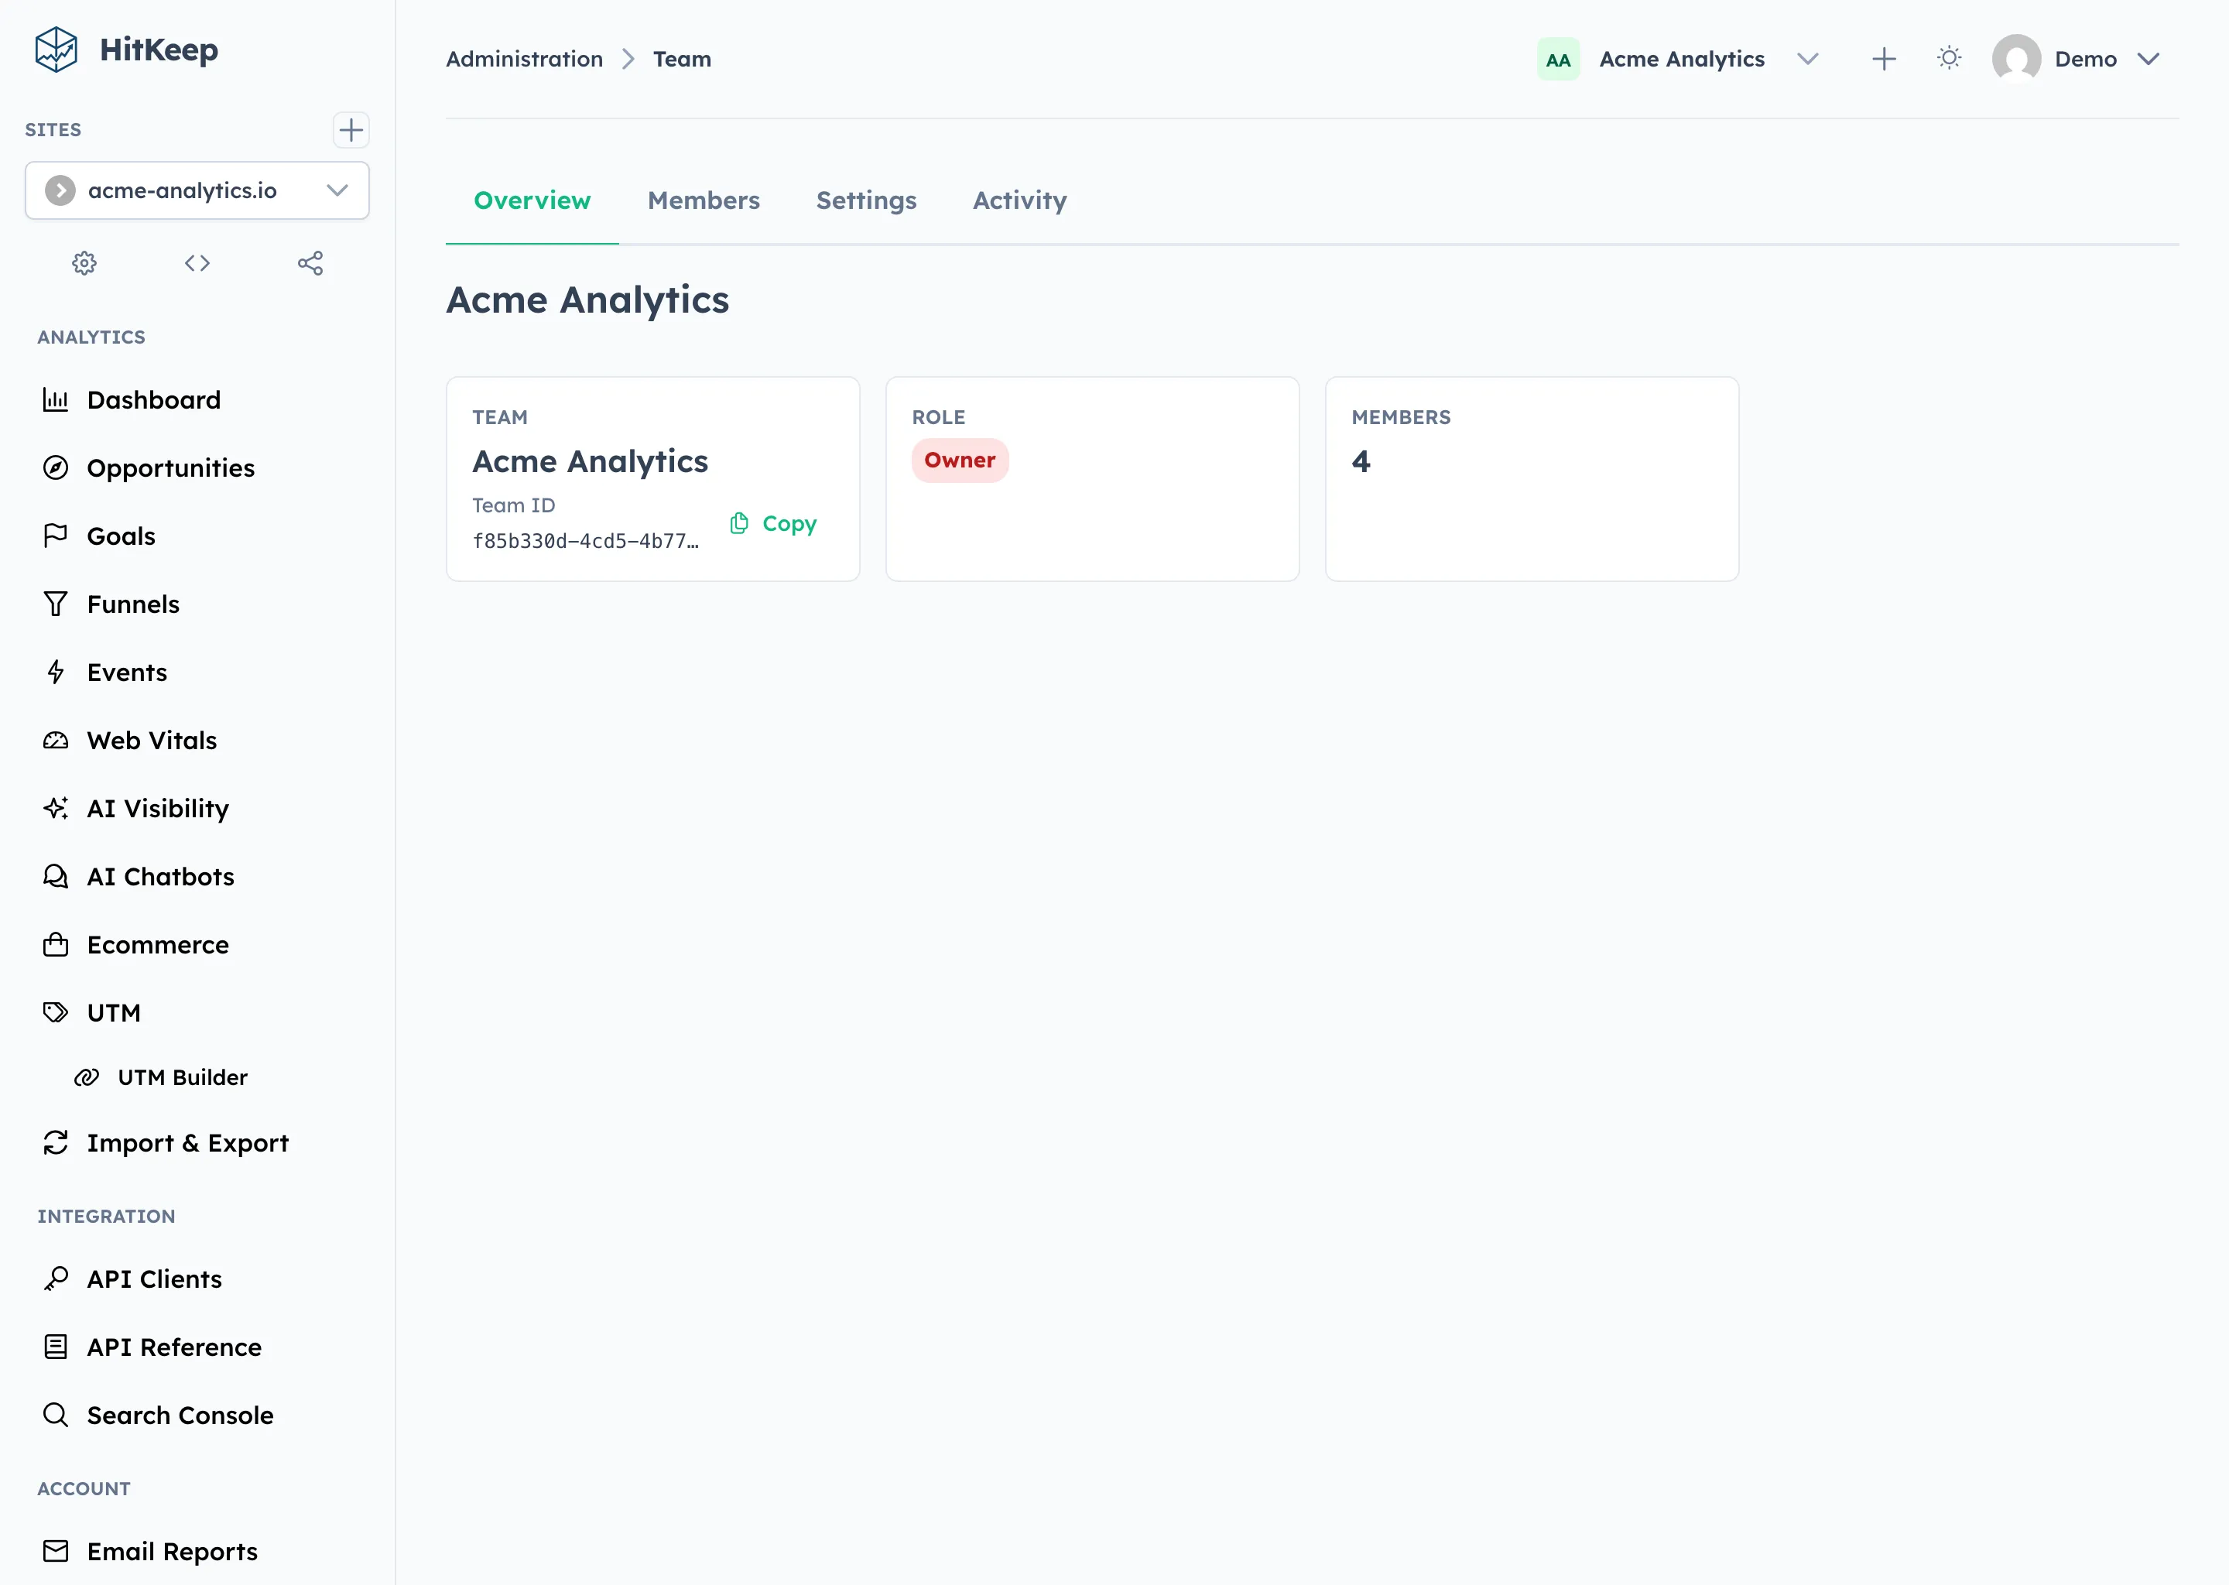This screenshot has width=2229, height=1585.
Task: Click the UTM tag icon
Action: (x=56, y=1013)
